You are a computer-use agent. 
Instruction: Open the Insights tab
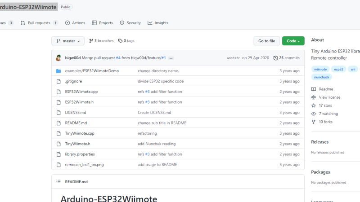158,23
